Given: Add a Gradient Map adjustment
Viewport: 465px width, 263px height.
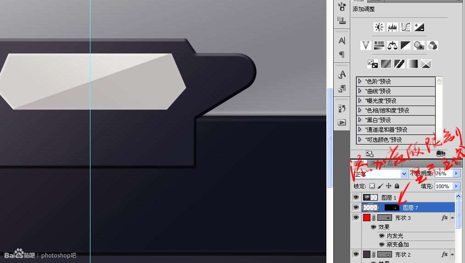Looking at the screenshot, I should click(413, 63).
